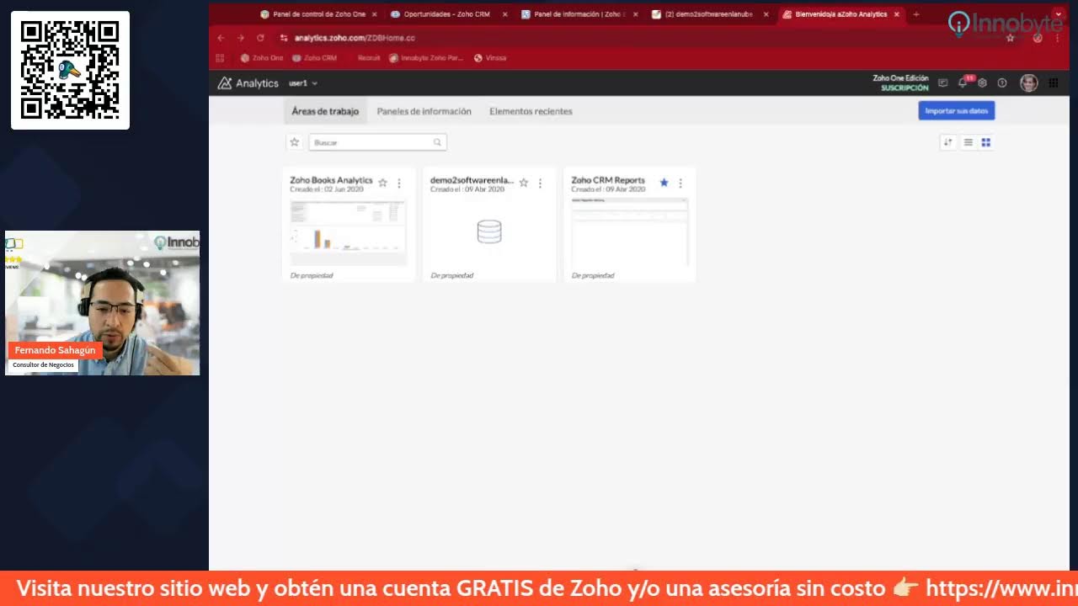Open Zoho CRM bookmark
The height and width of the screenshot is (606, 1078).
314,58
